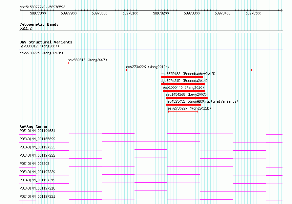Select the 5q11.2 band label

click(x=26, y=28)
